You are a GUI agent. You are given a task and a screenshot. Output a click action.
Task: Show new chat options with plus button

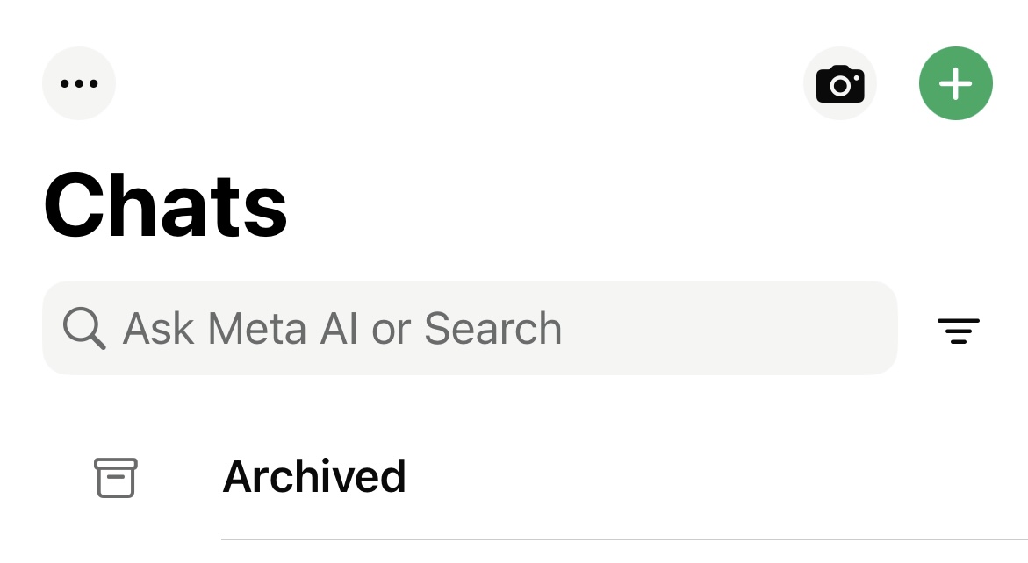[955, 83]
